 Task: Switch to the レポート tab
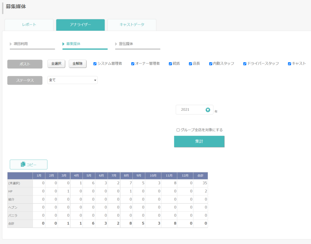click(x=29, y=25)
